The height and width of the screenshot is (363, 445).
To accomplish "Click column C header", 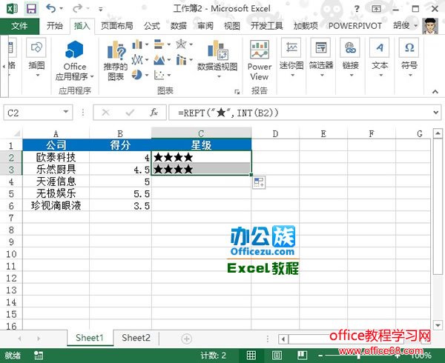I will coord(201,133).
